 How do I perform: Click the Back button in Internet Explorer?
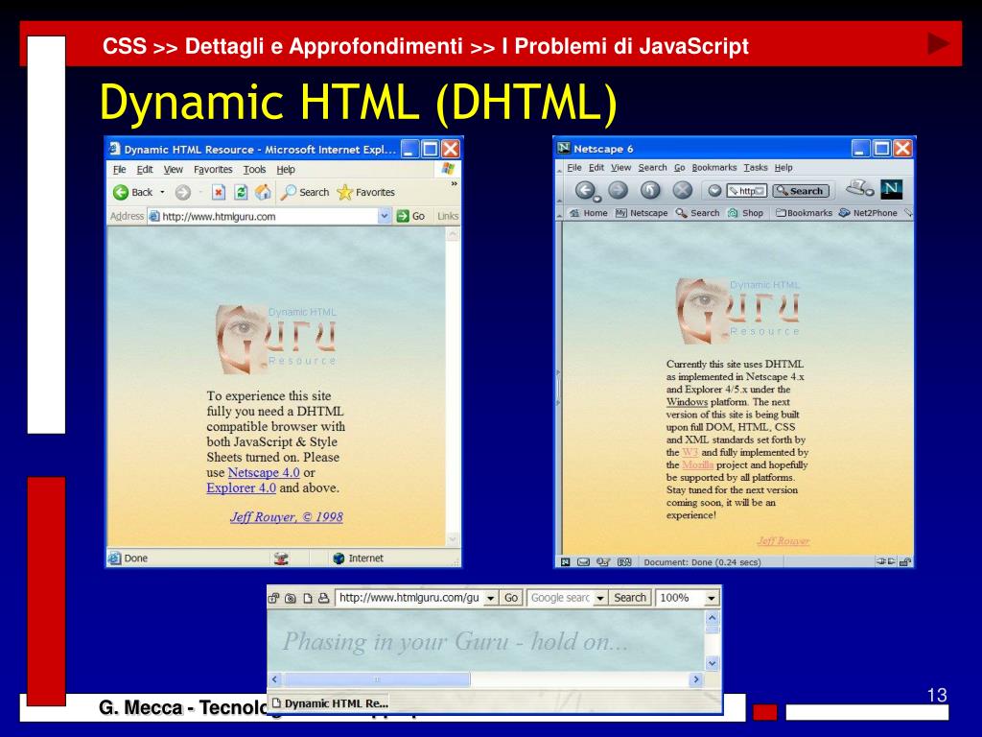click(132, 192)
